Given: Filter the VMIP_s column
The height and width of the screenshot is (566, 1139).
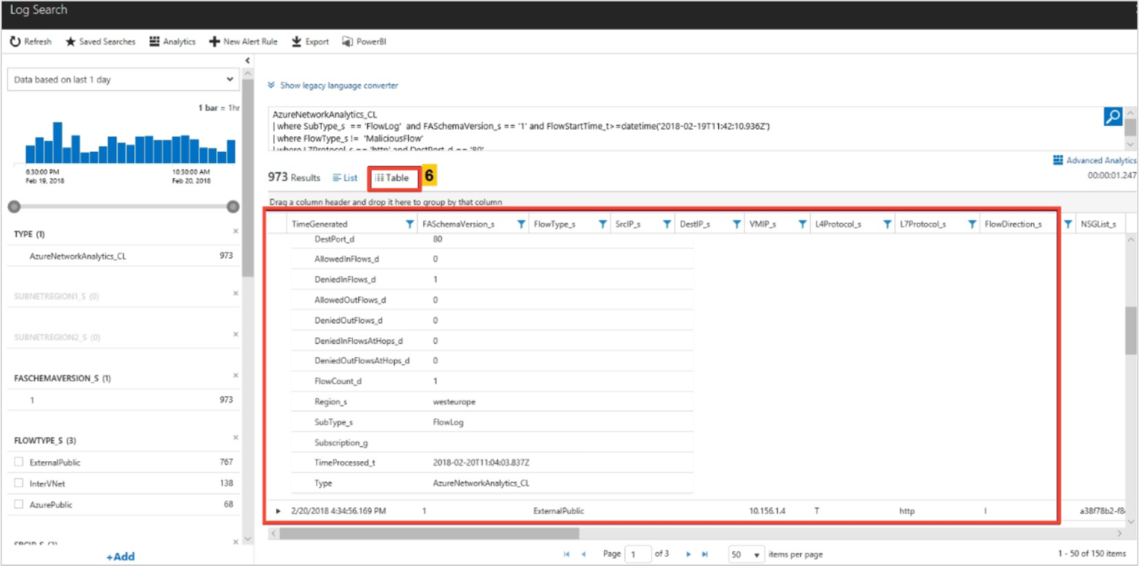Looking at the screenshot, I should [802, 224].
